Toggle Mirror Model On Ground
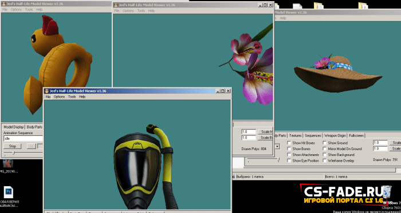 tap(325, 149)
